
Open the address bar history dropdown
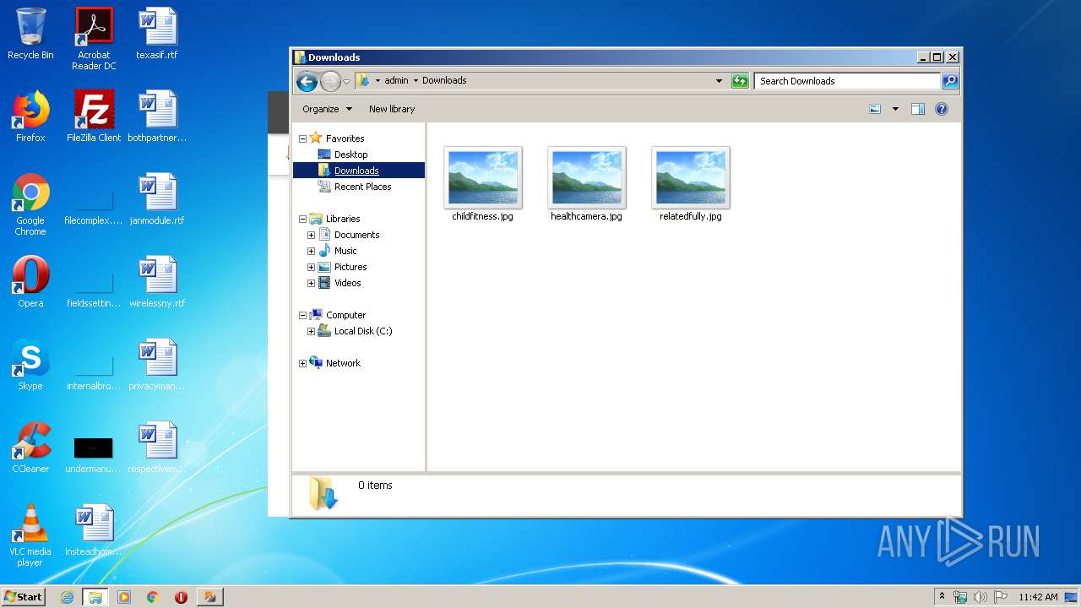click(719, 81)
